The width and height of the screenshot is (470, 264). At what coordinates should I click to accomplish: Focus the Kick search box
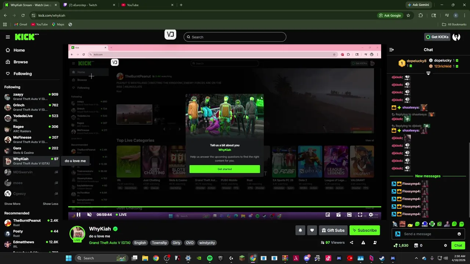(235, 37)
